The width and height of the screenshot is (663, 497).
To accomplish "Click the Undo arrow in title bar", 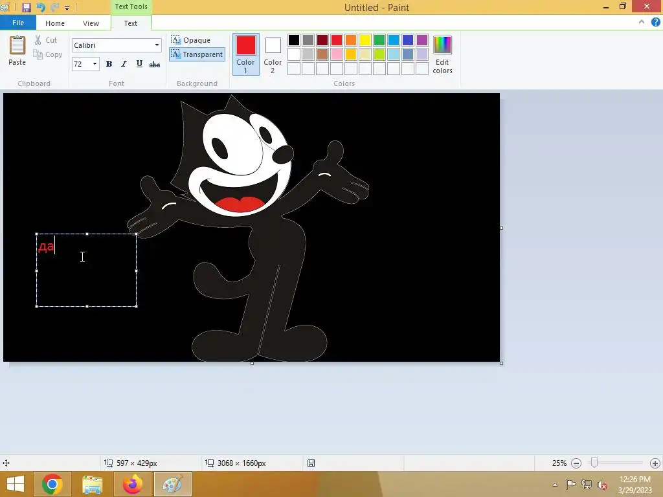I will click(41, 7).
